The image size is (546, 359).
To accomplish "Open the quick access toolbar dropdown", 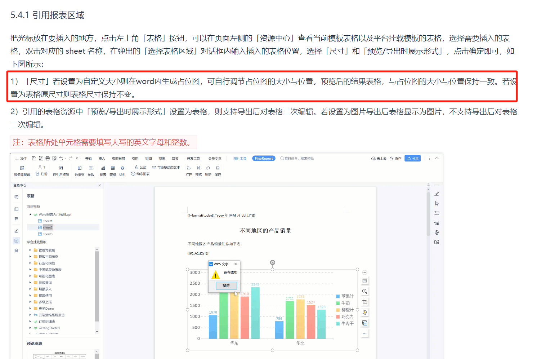I will (77, 158).
